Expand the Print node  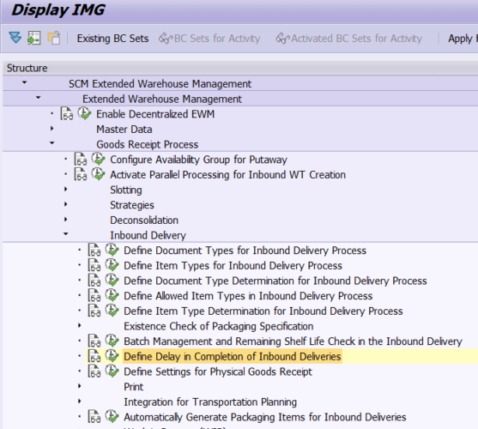tap(79, 386)
